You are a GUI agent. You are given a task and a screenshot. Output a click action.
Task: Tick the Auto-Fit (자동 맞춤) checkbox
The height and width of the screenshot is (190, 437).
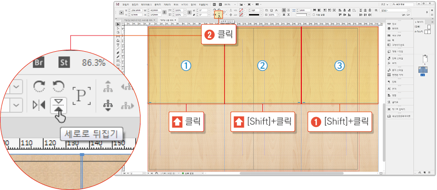[x=314, y=15]
